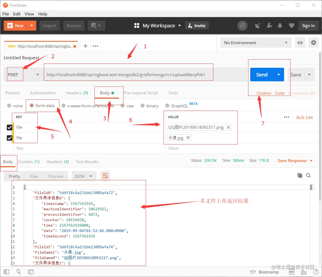Remove the QQ图片20190618092317.png file
The image size is (322, 277).
pos(228,127)
